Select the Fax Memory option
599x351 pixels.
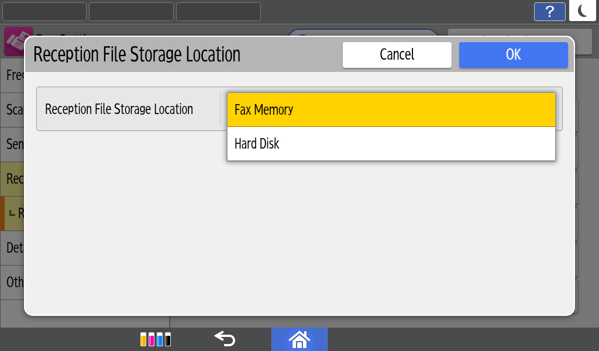tap(391, 109)
